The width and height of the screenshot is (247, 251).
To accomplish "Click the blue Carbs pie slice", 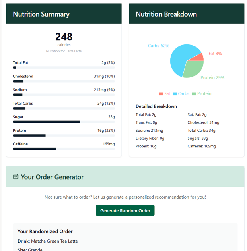I will point(180,58).
